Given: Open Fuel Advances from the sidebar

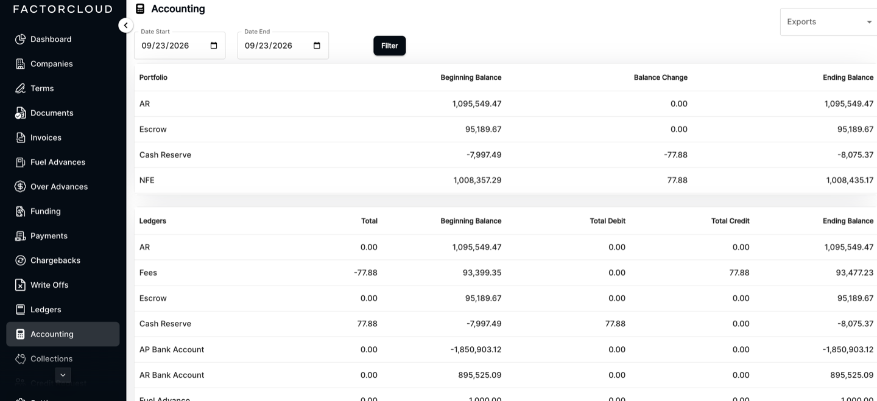Looking at the screenshot, I should coord(63,162).
